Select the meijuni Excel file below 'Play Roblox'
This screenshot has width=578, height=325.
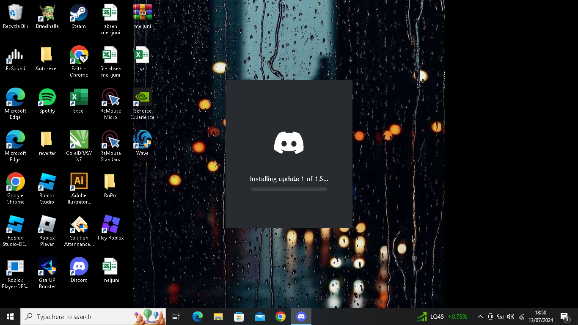(110, 271)
